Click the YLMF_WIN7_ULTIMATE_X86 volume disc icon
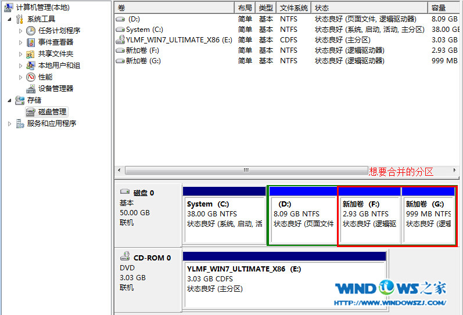 (120, 40)
